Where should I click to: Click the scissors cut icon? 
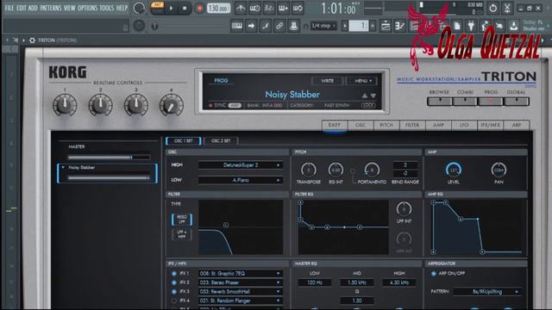[x=507, y=8]
